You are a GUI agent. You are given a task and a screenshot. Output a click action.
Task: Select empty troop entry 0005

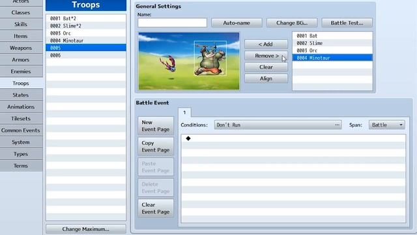(86, 48)
